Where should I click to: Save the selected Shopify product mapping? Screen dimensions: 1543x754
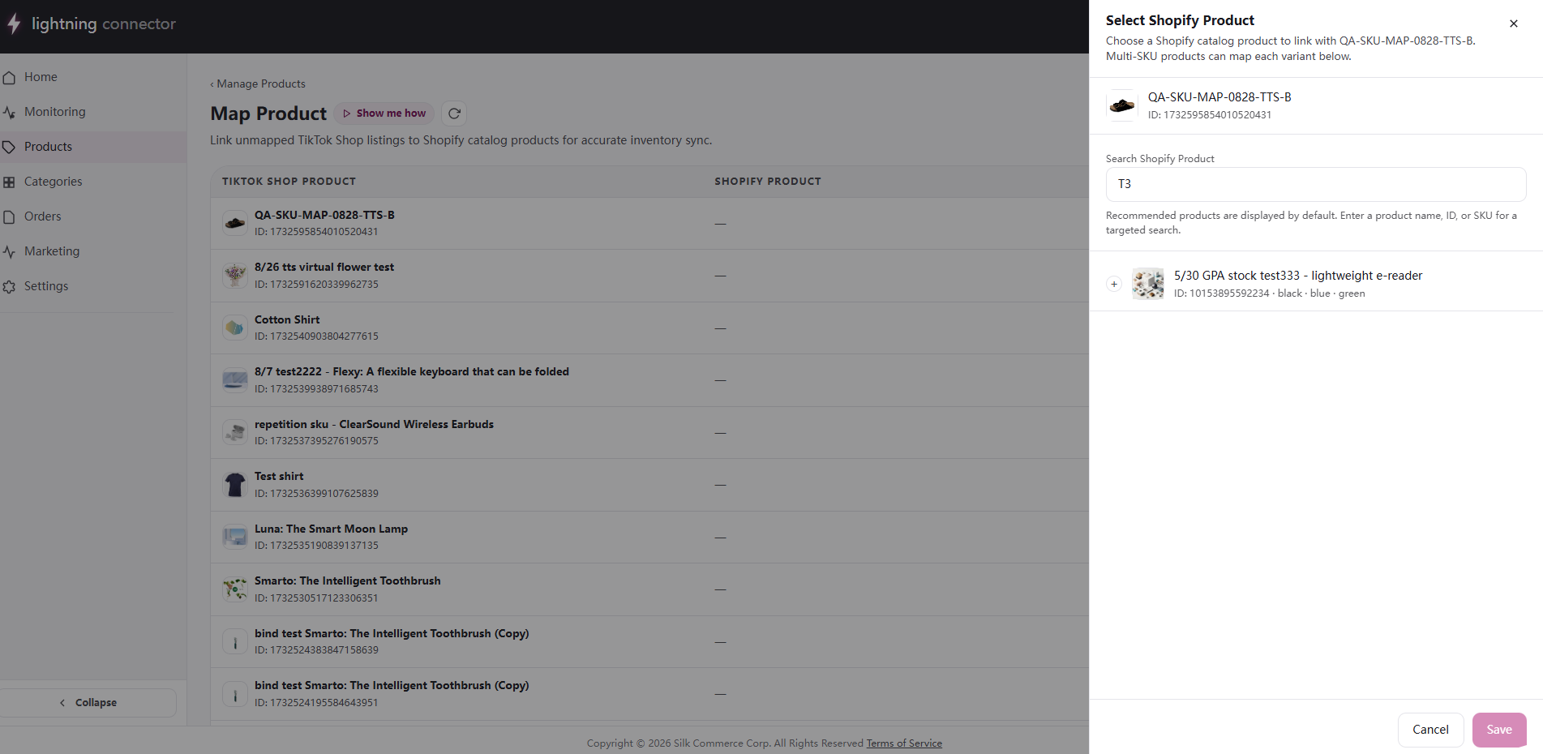coord(1499,730)
